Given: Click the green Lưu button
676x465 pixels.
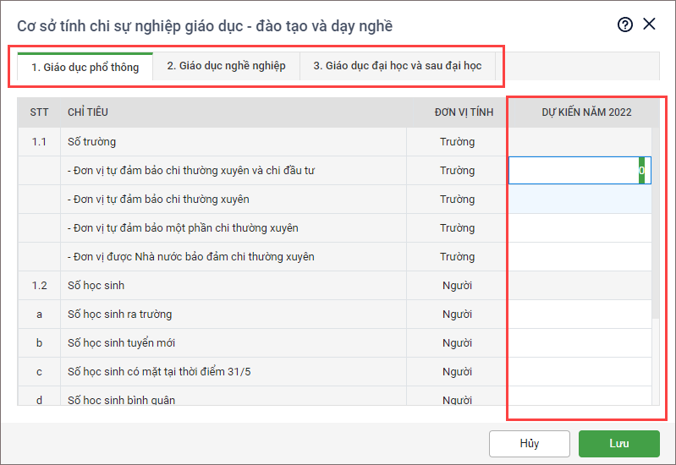Looking at the screenshot, I should coord(618,443).
